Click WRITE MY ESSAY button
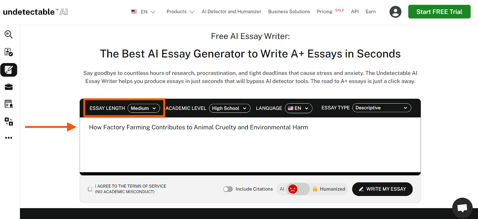Screen dimensions: 478x219 pyautogui.click(x=382, y=189)
